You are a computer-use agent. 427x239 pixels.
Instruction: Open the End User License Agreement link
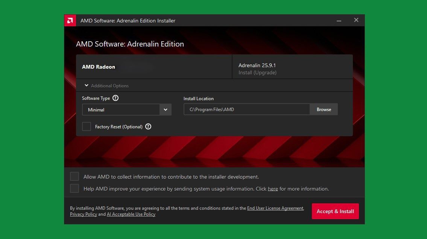click(x=275, y=208)
